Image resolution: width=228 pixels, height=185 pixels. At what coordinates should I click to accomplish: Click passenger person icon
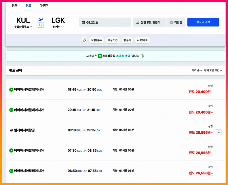pyautogui.click(x=138, y=22)
